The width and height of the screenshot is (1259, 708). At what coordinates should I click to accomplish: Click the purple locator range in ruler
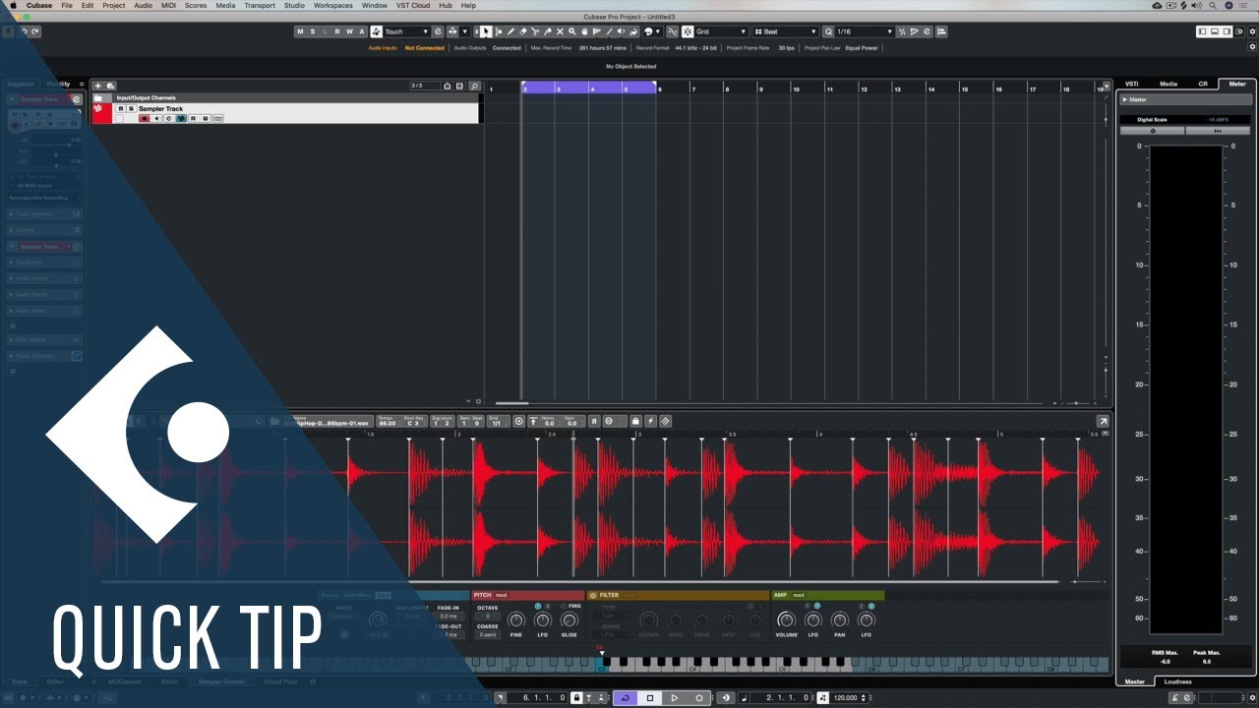[x=589, y=88]
